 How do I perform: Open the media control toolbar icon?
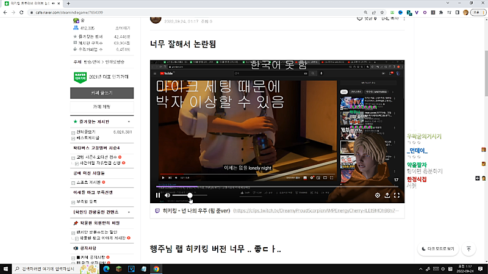click(x=449, y=12)
